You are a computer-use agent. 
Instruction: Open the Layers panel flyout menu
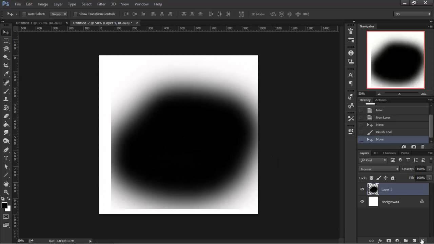tap(430, 153)
